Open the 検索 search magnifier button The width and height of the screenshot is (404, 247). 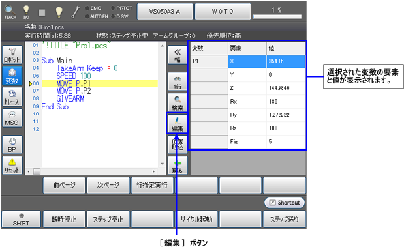pyautogui.click(x=178, y=102)
